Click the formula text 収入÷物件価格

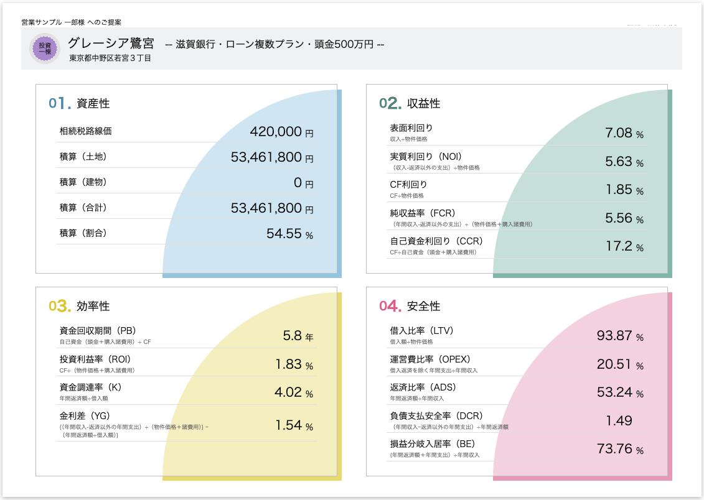click(x=408, y=139)
